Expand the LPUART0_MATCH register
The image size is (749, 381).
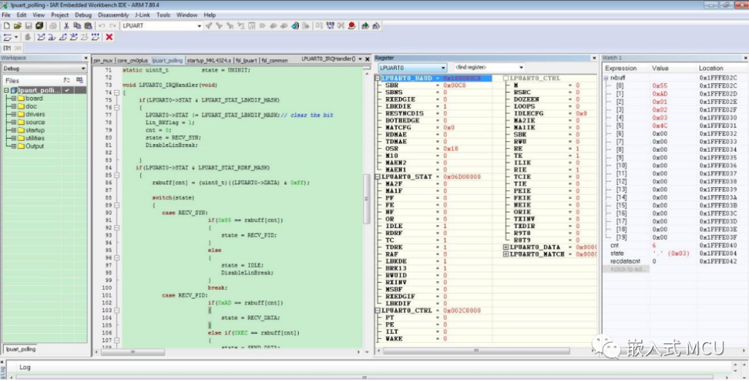coord(506,254)
